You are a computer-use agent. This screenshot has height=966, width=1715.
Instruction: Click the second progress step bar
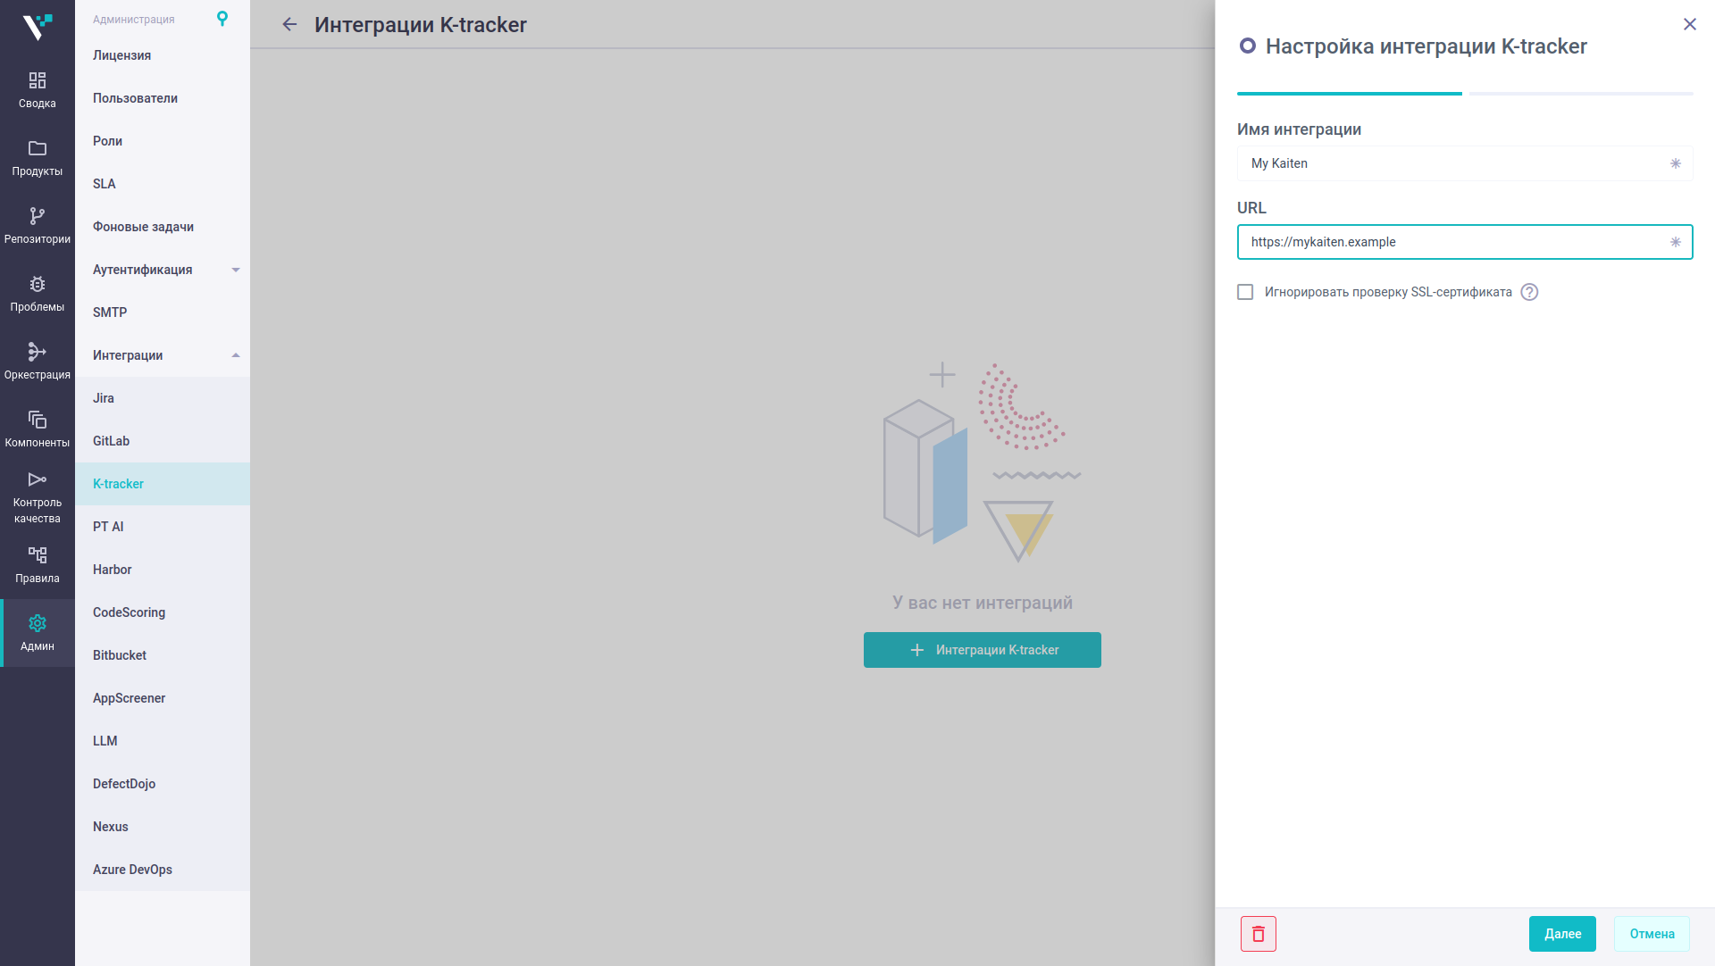click(x=1580, y=93)
